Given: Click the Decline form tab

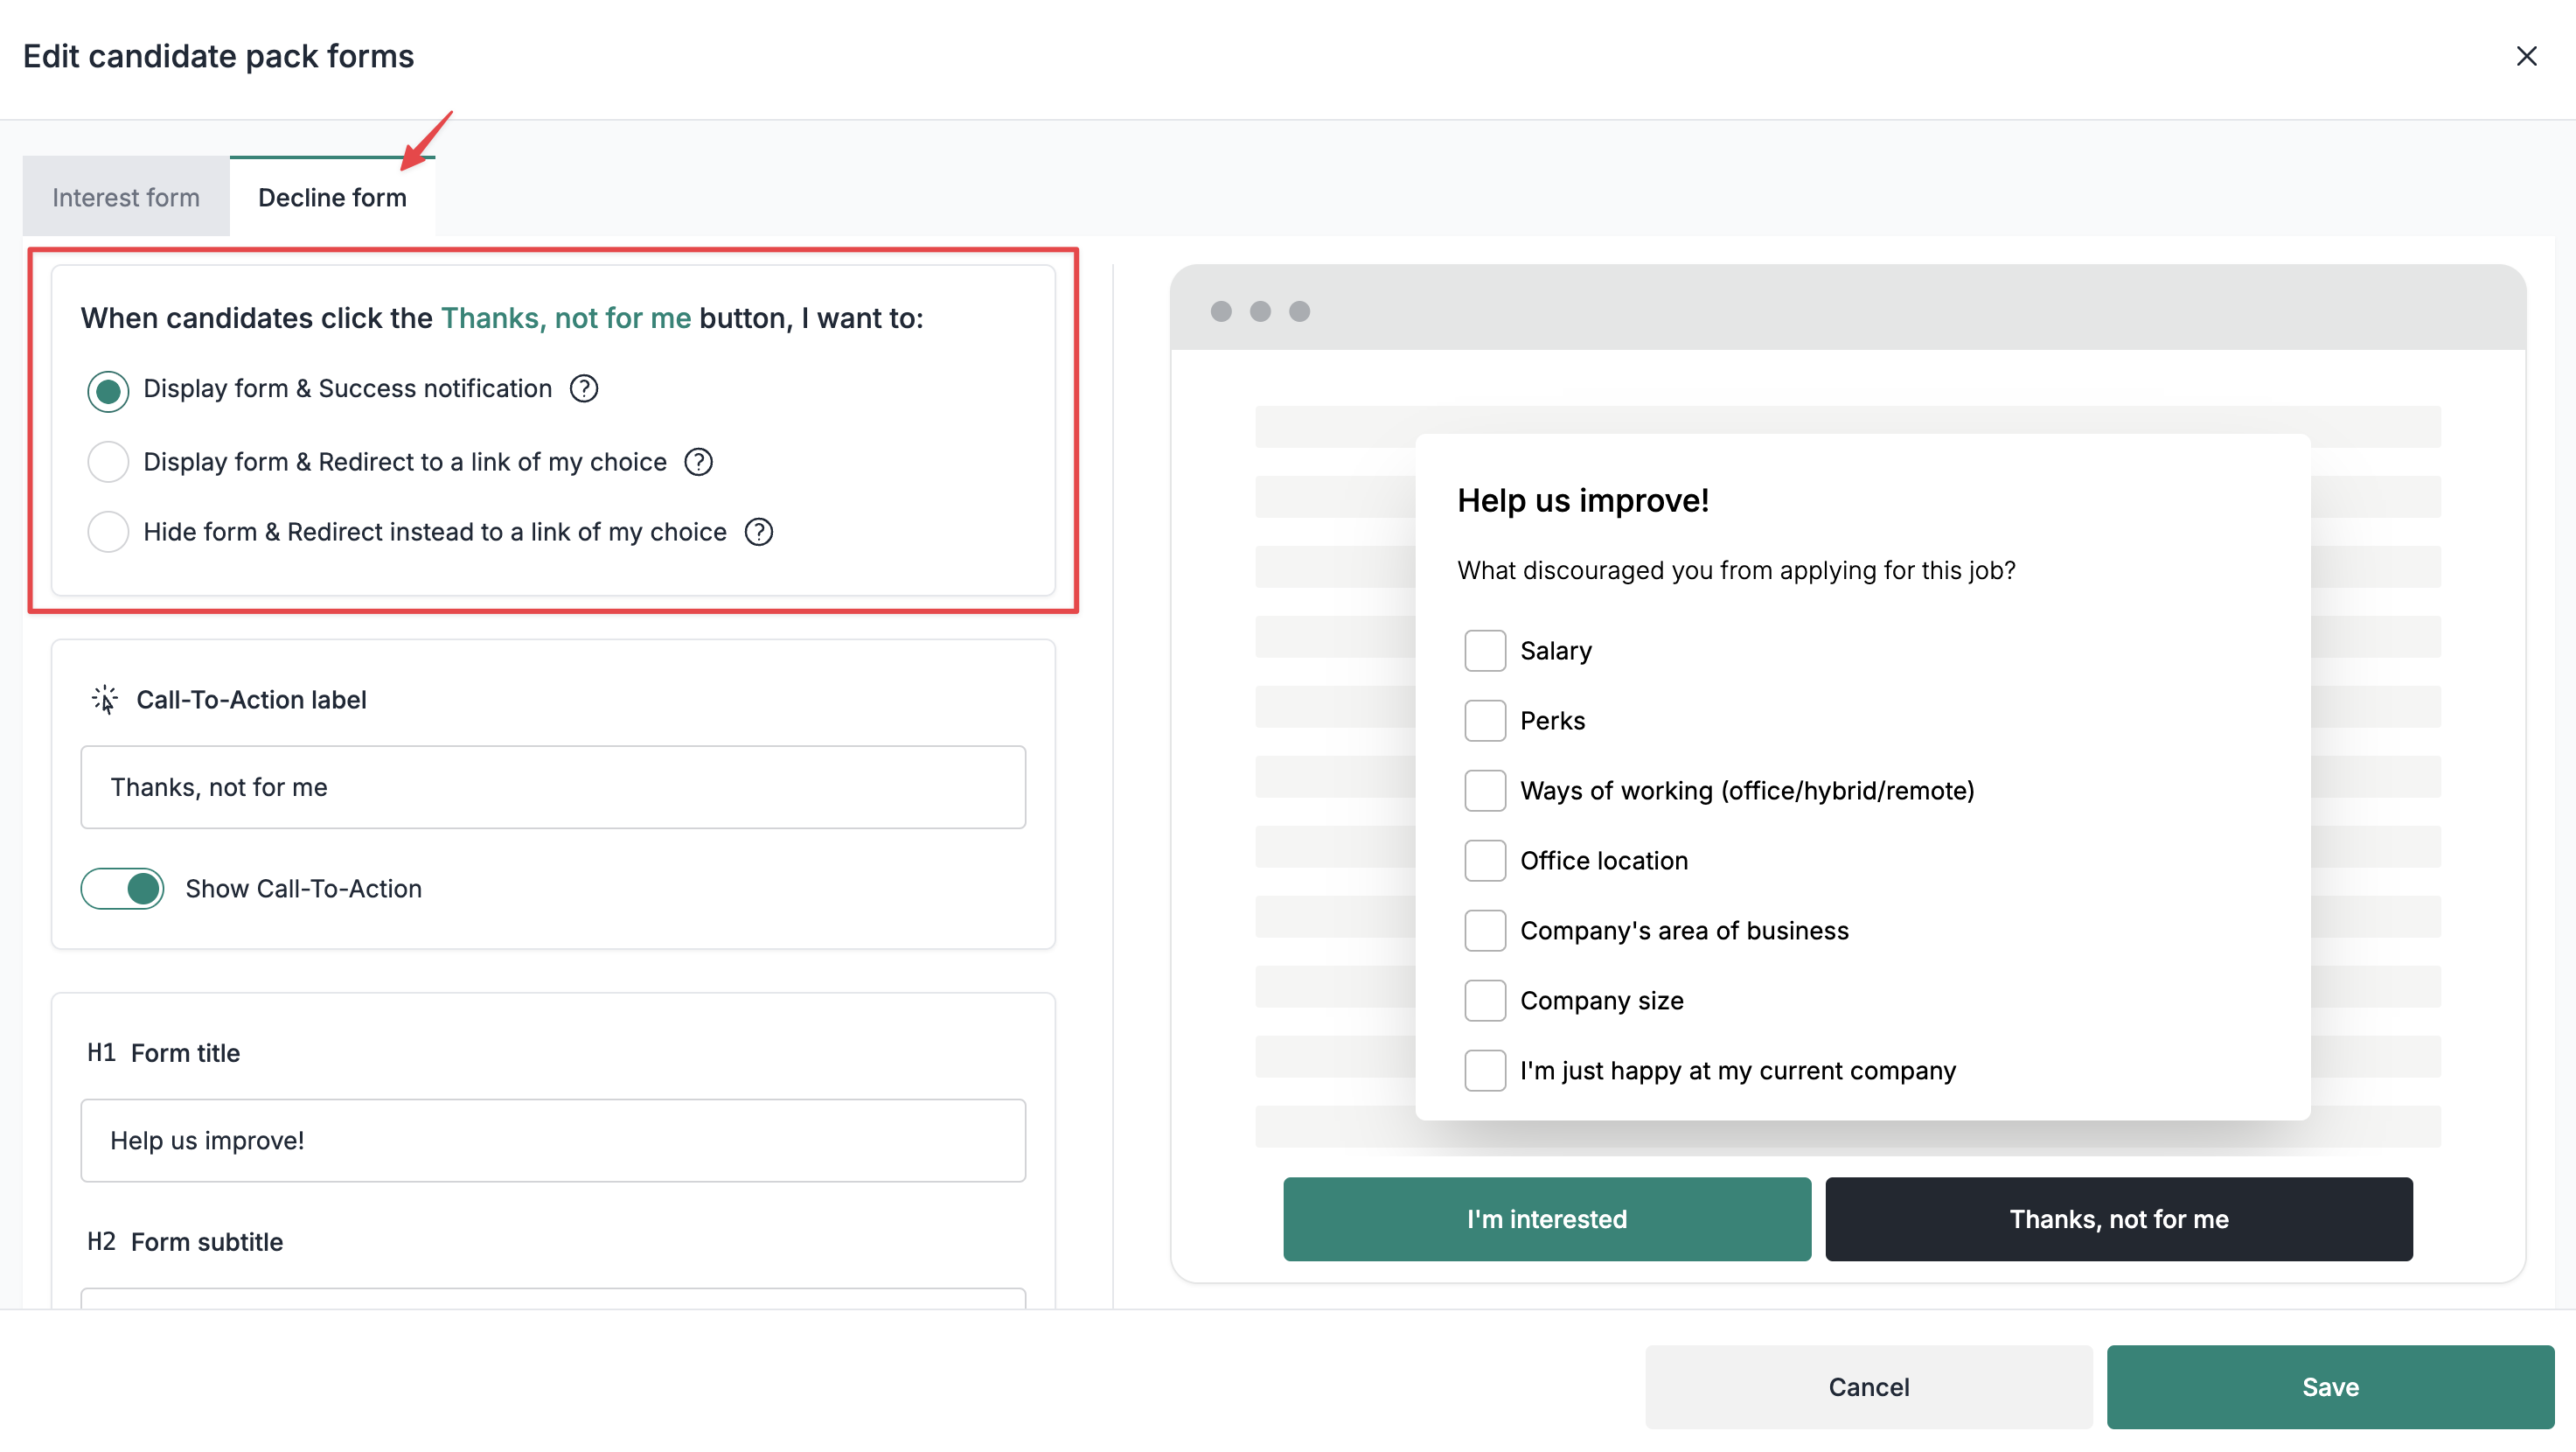Looking at the screenshot, I should click(x=332, y=197).
